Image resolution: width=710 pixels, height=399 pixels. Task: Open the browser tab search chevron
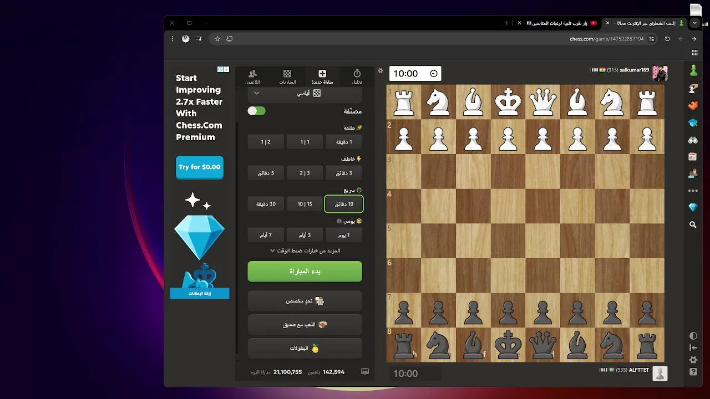[x=694, y=23]
